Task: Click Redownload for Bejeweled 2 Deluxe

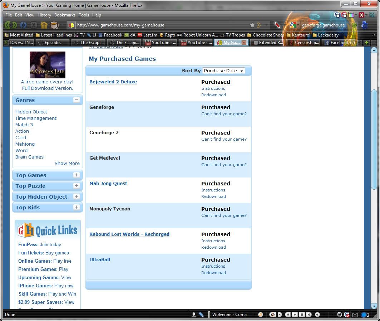Action: [213, 95]
